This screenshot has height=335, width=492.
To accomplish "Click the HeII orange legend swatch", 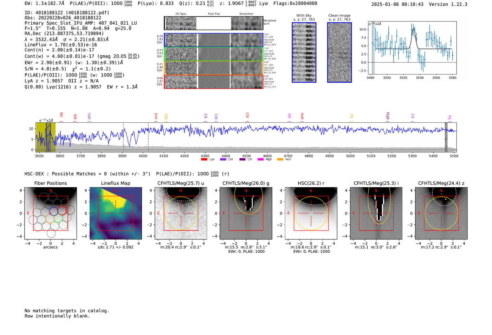I will tap(280, 159).
